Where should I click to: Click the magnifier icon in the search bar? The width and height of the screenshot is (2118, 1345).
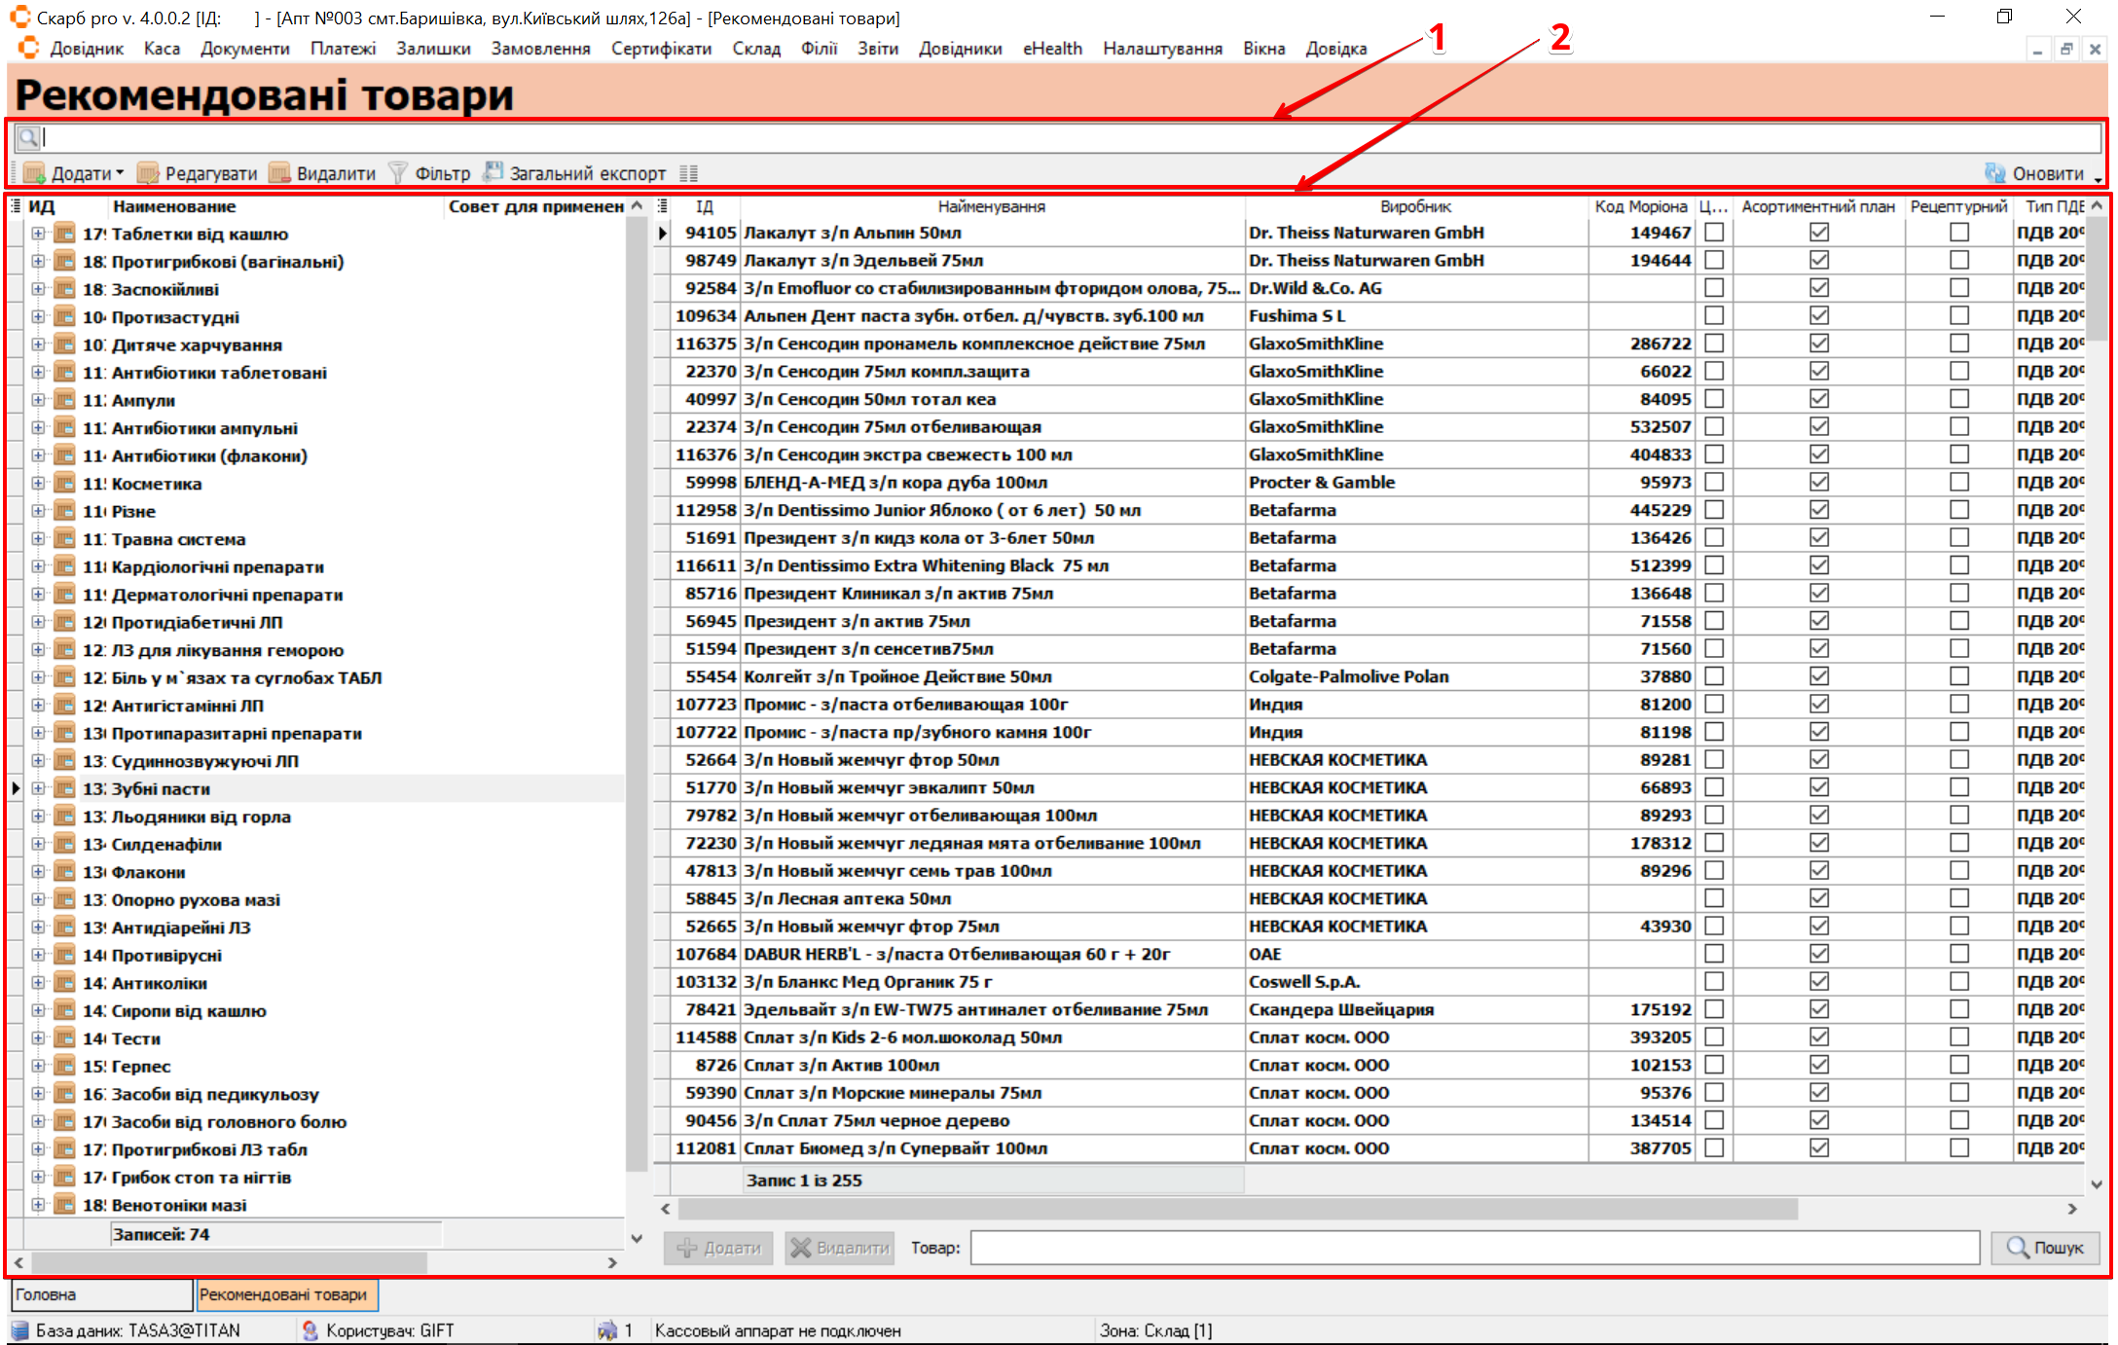click(x=28, y=138)
